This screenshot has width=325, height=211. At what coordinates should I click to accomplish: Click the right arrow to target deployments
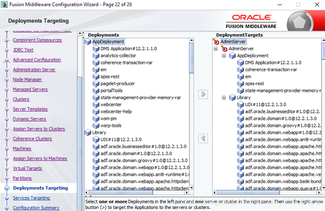click(203, 95)
